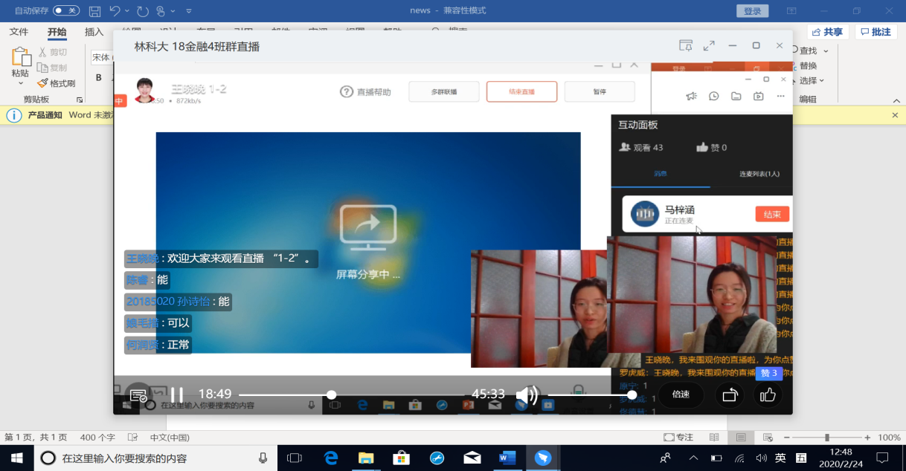The width and height of the screenshot is (906, 471).
Task: Open the group files folder icon
Action: 736,96
